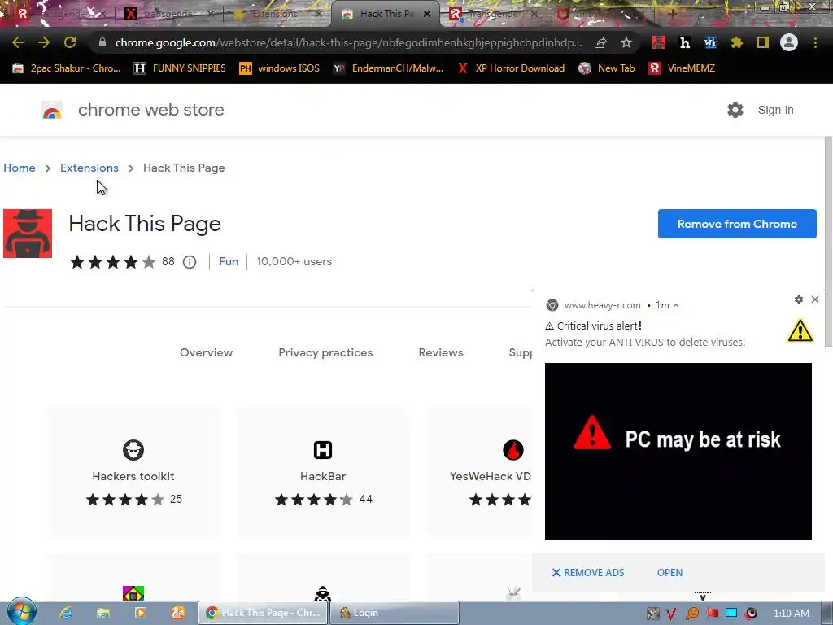
Task: Launch Internet Explorer from the taskbar
Action: [65, 613]
